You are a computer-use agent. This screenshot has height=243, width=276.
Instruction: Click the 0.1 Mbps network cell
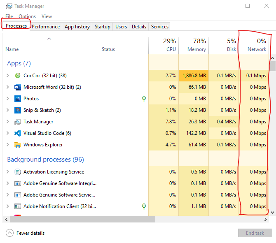254,76
